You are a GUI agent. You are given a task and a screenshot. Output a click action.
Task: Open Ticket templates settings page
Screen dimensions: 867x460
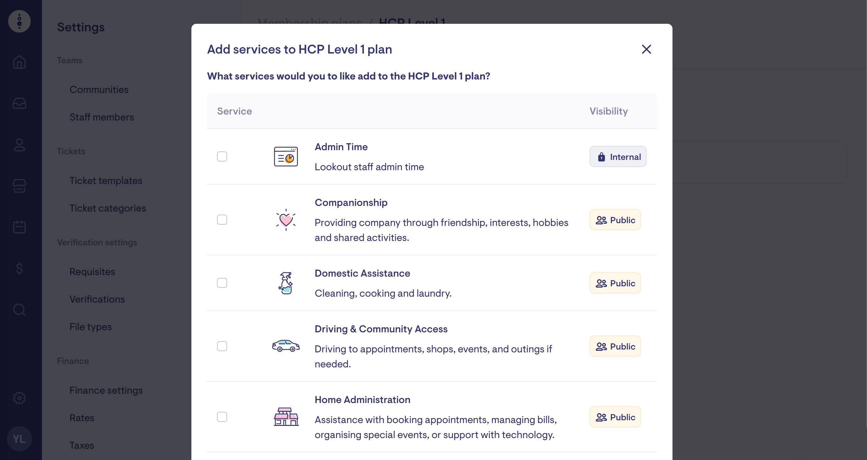point(106,181)
